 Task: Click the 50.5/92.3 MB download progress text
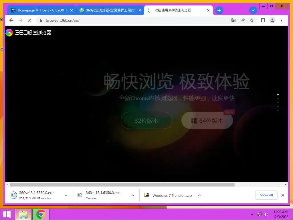click(35, 199)
